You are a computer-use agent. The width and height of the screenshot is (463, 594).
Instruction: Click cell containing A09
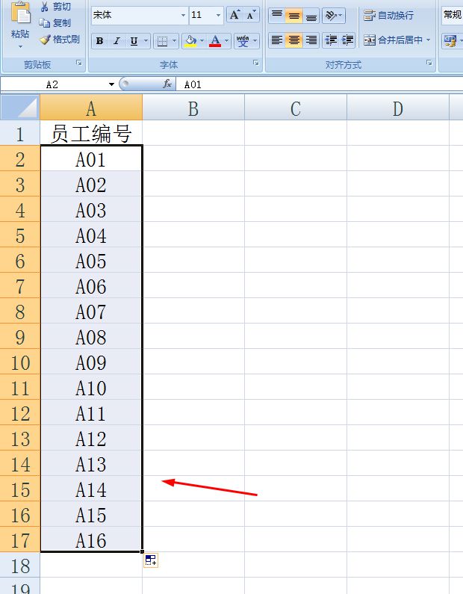coord(91,362)
